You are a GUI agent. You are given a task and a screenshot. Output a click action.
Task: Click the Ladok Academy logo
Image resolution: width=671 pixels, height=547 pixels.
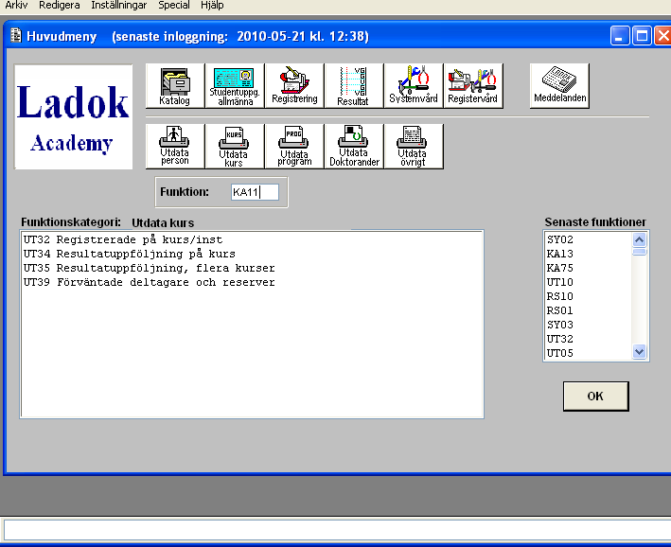(x=74, y=116)
